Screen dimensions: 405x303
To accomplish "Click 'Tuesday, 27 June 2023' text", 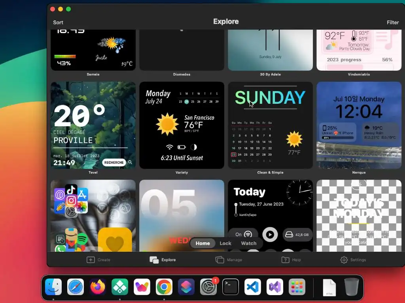I will (x=261, y=204).
